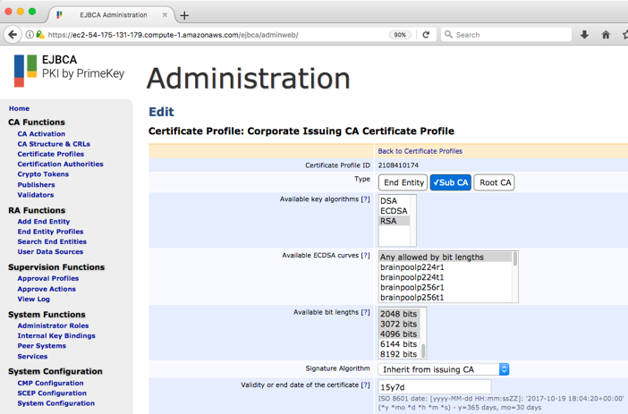The width and height of the screenshot is (628, 414).
Task: Open the Signature Algorithm dropdown
Action: pyautogui.click(x=444, y=369)
